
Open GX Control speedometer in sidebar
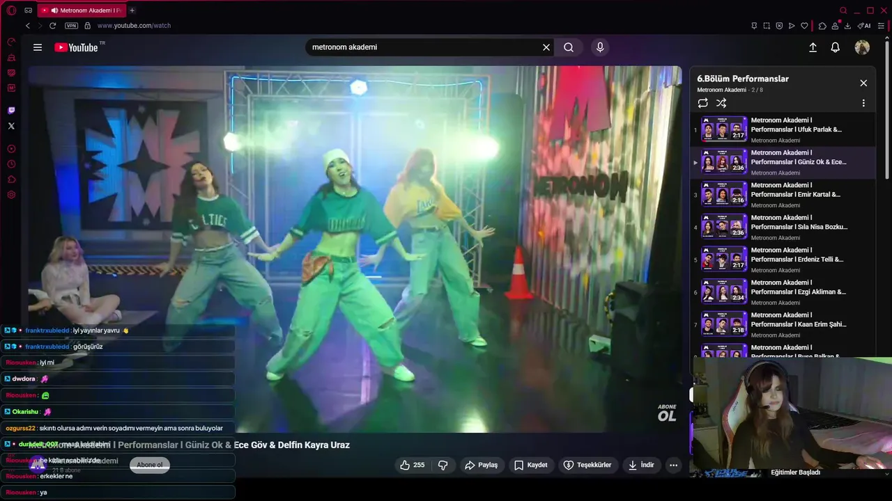pyautogui.click(x=11, y=42)
